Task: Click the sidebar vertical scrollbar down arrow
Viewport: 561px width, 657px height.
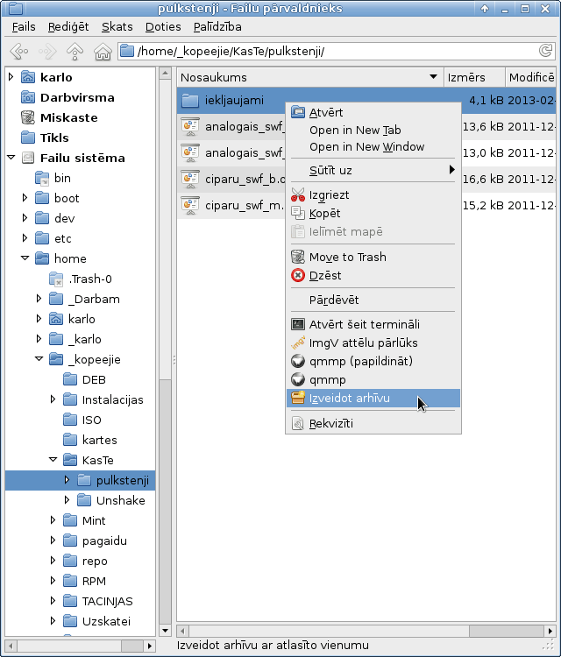Action: coord(165,630)
